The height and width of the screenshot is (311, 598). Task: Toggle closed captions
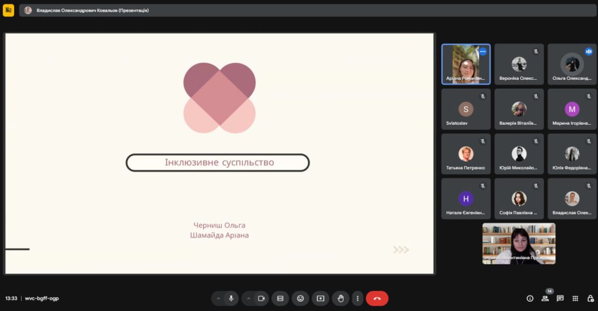(280, 298)
